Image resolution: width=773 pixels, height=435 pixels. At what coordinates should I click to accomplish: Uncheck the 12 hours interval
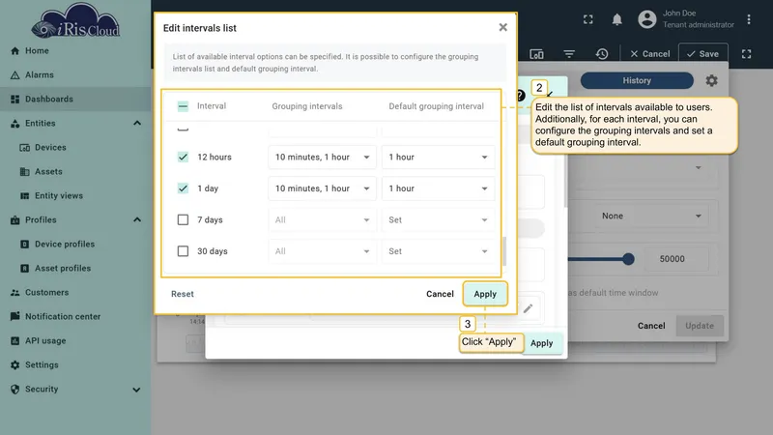click(183, 157)
